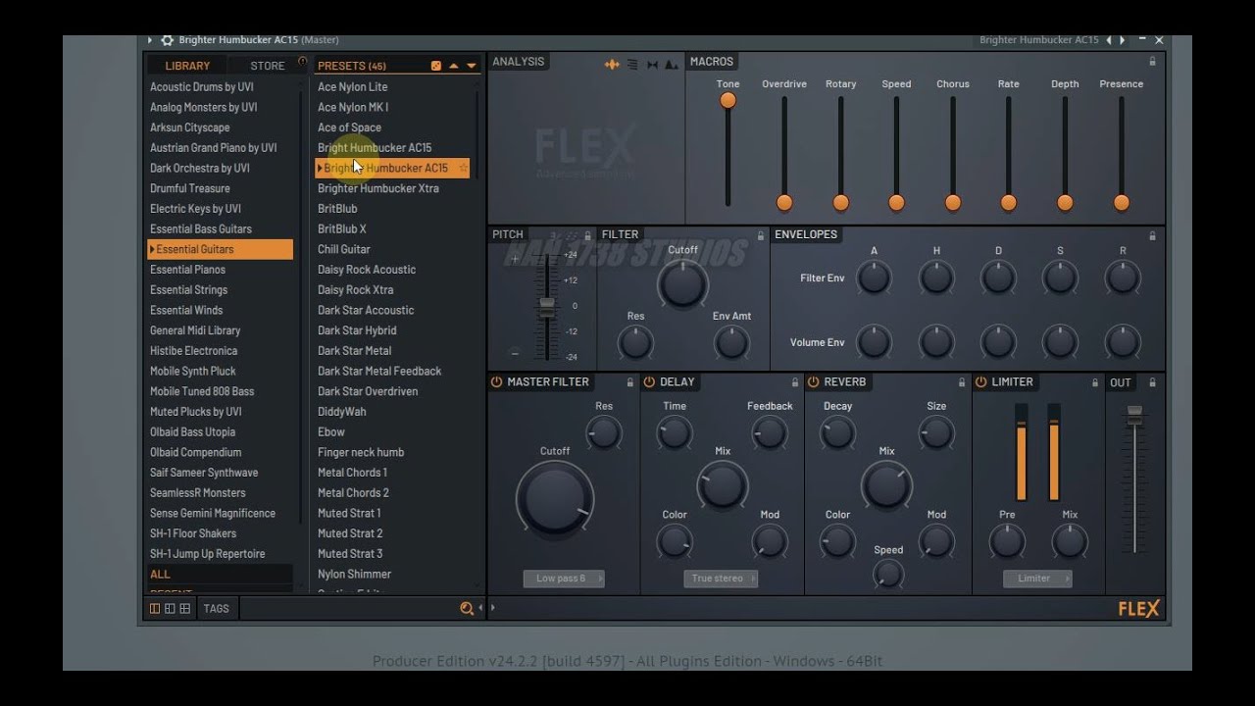Toggle the Limiter panel lock icon
This screenshot has width=1255, height=706.
point(1095,382)
